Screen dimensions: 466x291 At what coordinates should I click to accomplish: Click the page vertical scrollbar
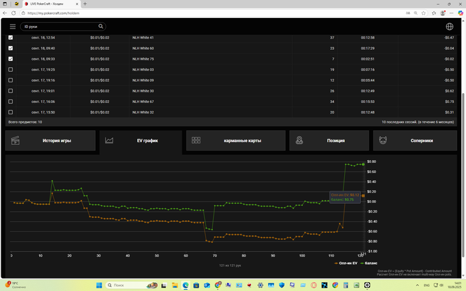(463, 148)
